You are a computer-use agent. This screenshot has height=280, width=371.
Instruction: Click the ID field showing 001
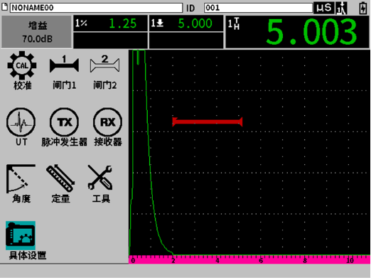click(258, 8)
